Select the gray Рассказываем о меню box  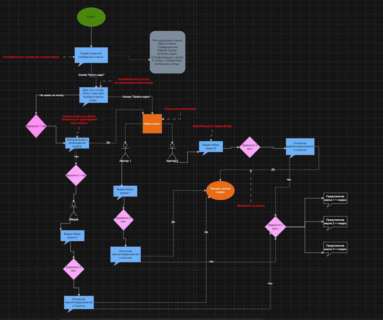click(167, 52)
